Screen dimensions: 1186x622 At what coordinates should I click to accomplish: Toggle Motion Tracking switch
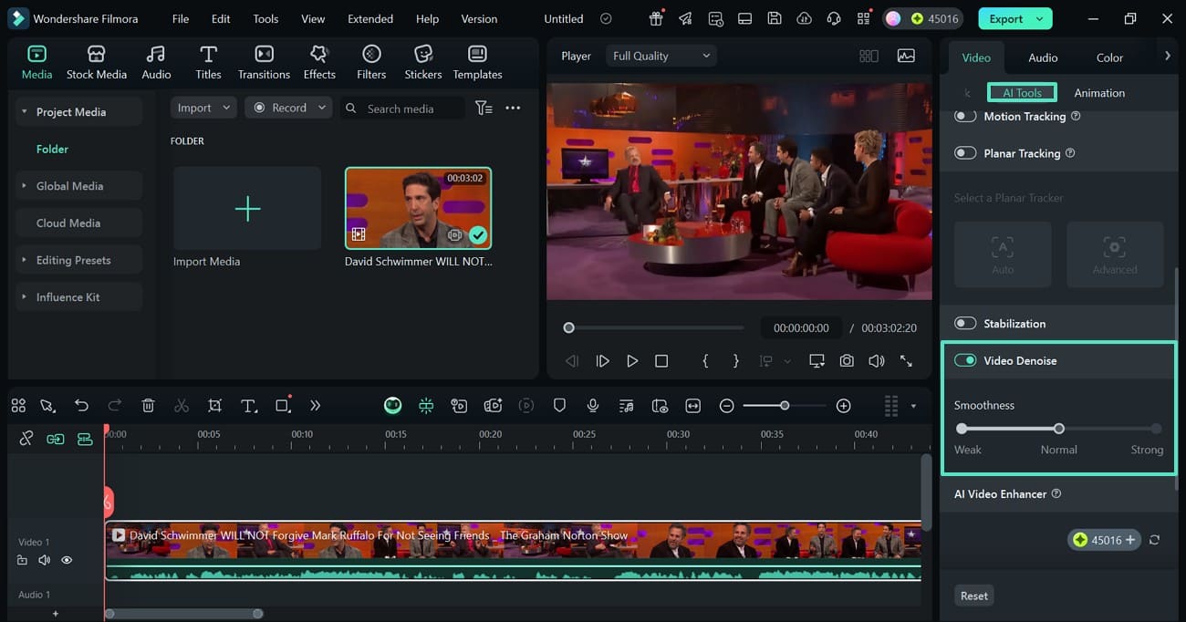(x=965, y=116)
